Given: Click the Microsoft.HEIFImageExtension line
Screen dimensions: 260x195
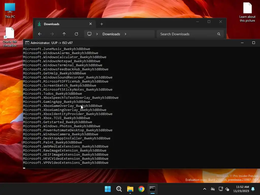Looking at the screenshot, I should tap(66, 155).
